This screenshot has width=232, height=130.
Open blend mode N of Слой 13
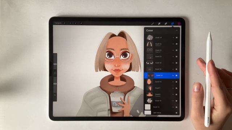173,82
